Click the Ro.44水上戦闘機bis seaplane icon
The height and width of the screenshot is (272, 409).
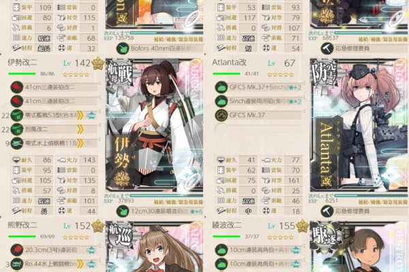(x=16, y=265)
